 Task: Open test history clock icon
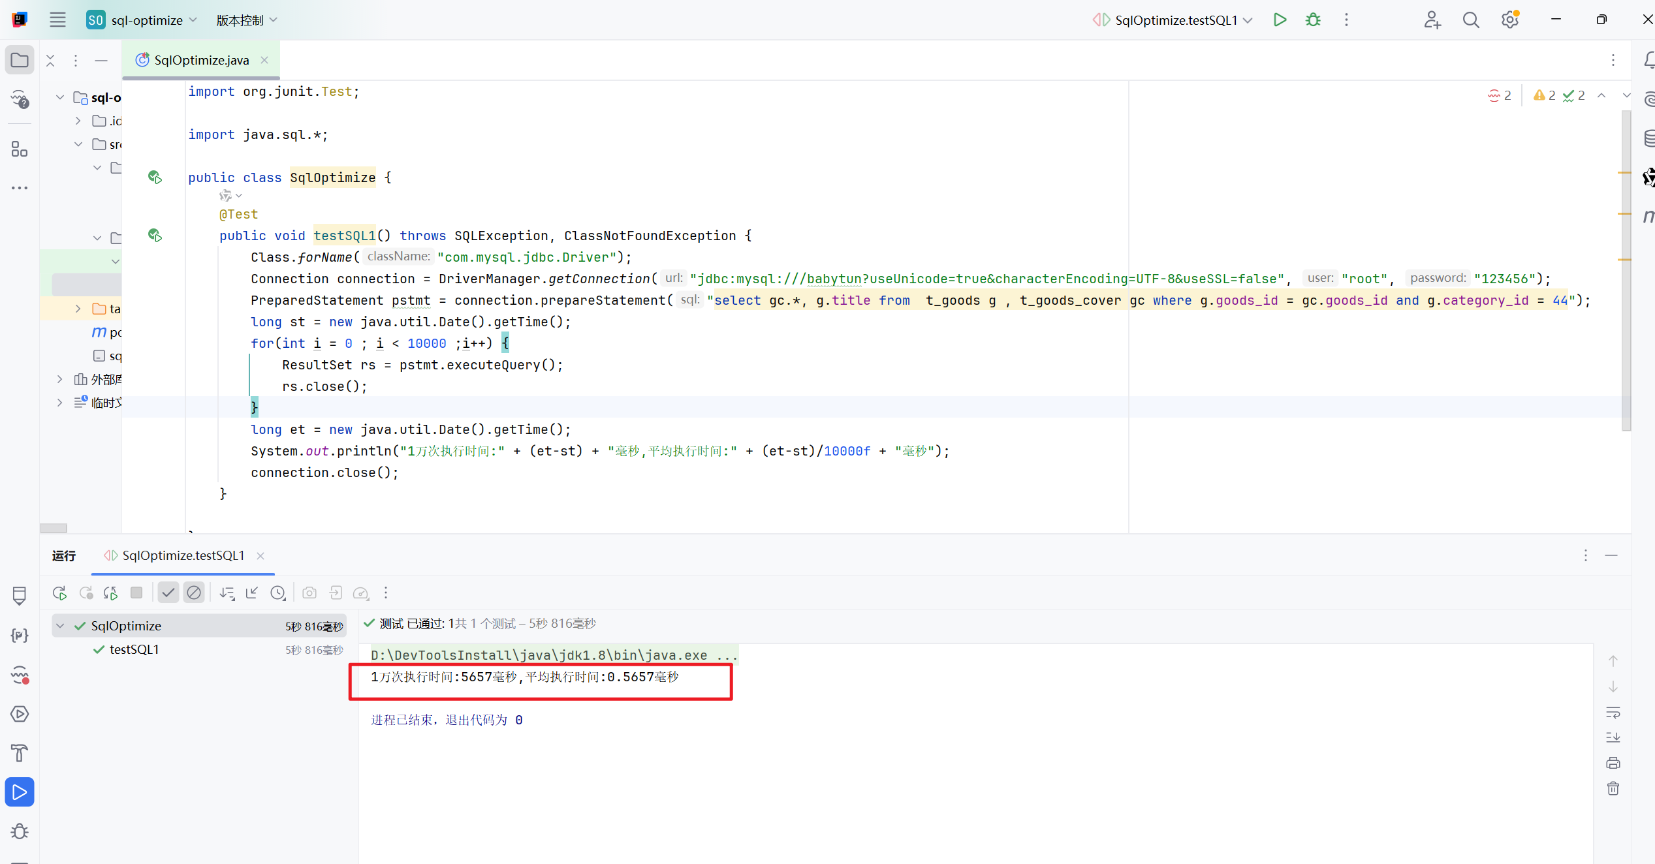click(x=278, y=593)
